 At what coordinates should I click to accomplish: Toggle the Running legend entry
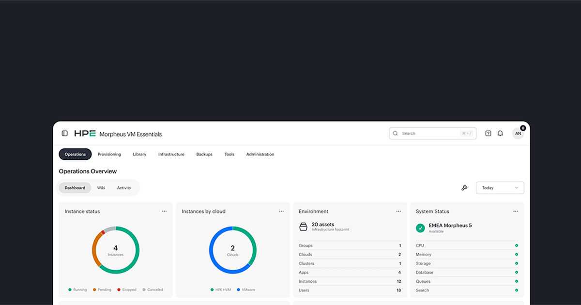click(x=77, y=290)
